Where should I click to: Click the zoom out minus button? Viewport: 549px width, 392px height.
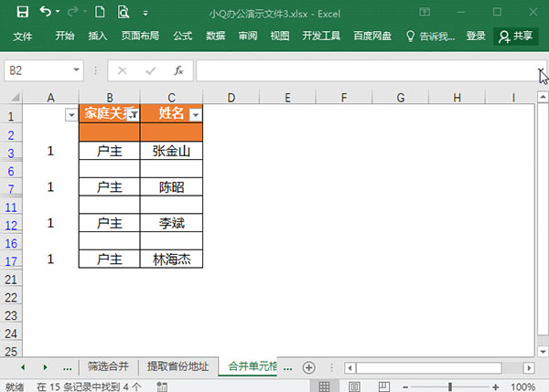pos(405,387)
